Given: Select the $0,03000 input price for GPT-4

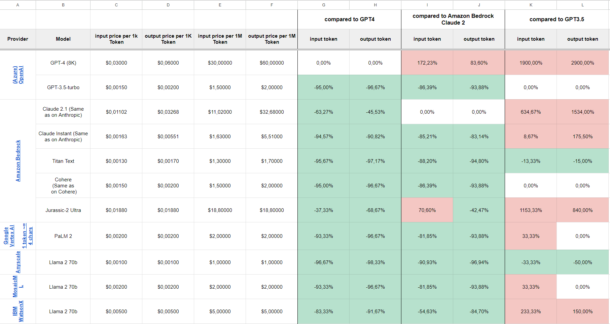Looking at the screenshot, I should 116,63.
